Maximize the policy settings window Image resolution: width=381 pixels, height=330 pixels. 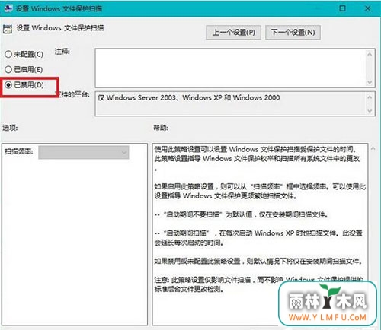click(x=342, y=8)
